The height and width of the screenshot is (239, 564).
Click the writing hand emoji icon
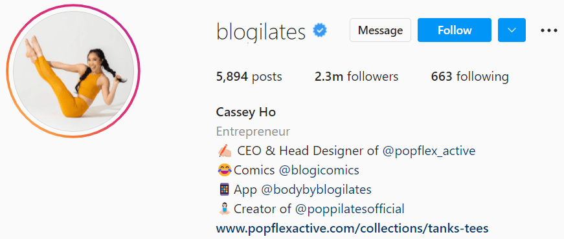224,151
